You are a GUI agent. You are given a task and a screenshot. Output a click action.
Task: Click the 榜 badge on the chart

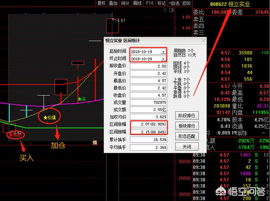(94, 143)
